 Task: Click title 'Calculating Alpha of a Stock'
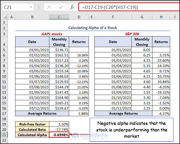[x=93, y=28]
